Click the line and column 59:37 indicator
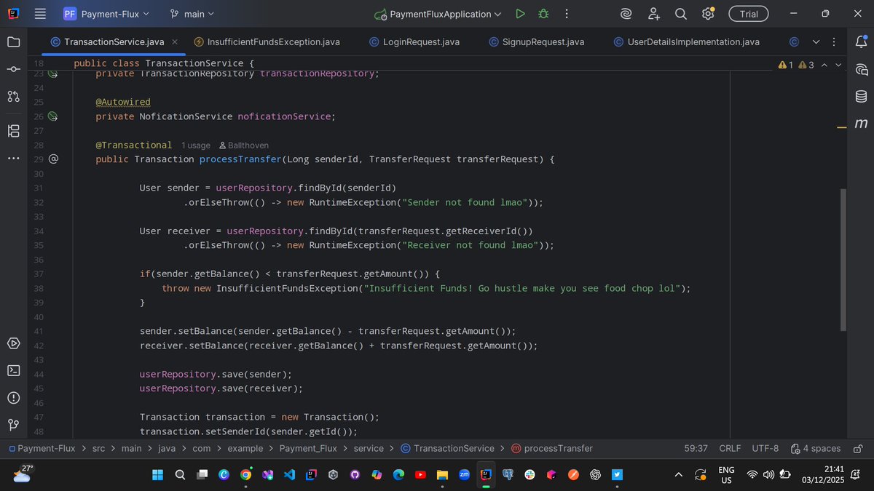This screenshot has width=874, height=491. [696, 449]
